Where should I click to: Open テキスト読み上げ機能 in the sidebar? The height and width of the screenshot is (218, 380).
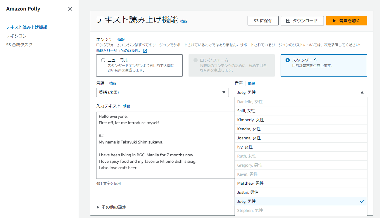[x=27, y=27]
